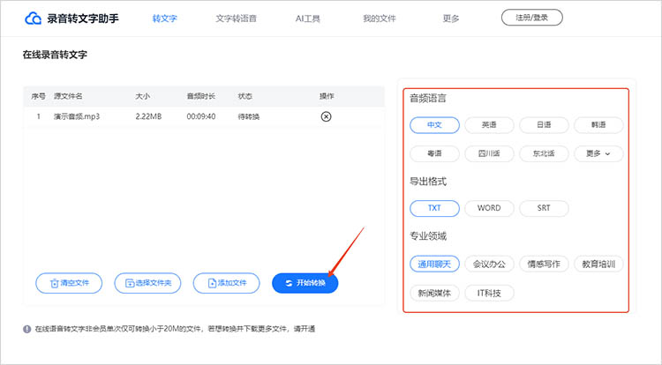Switch to 文字转语音 tab

[236, 19]
